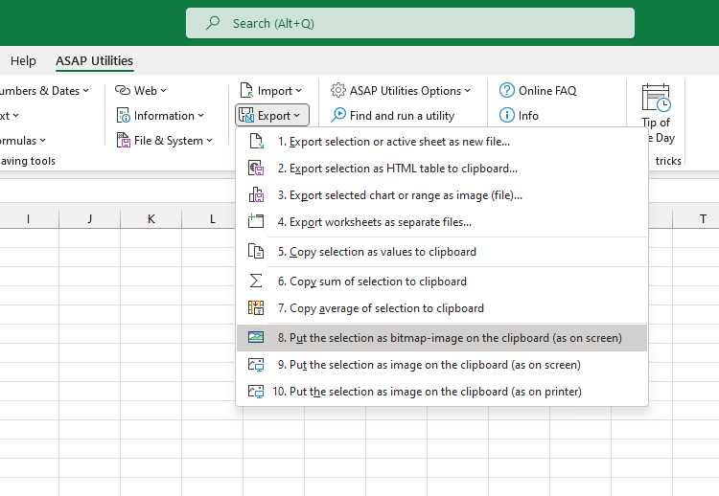Image resolution: width=719 pixels, height=496 pixels.
Task: Open the File & System dropdown chevron
Action: [210, 141]
